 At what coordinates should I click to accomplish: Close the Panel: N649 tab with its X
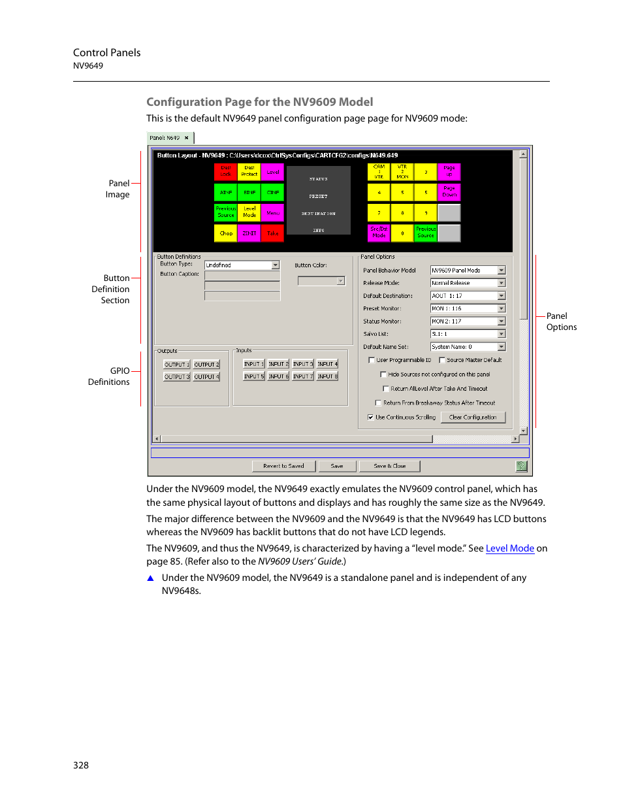click(x=186, y=138)
